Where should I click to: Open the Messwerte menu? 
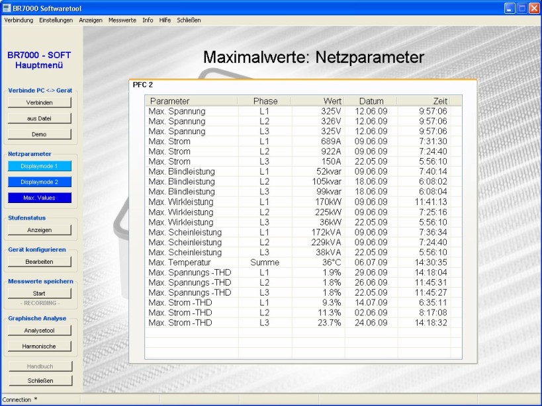tap(122, 20)
